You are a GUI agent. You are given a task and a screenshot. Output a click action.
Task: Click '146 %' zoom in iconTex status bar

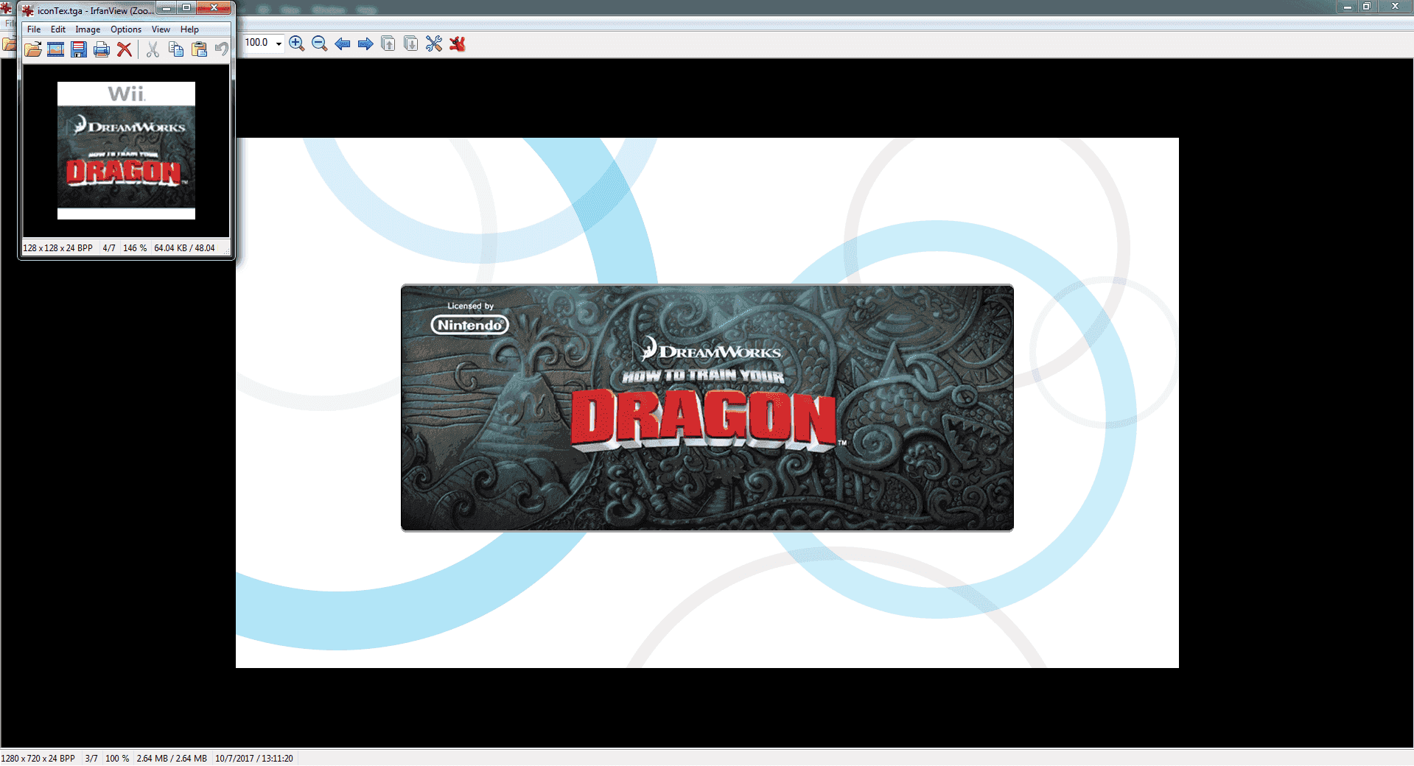click(x=135, y=248)
